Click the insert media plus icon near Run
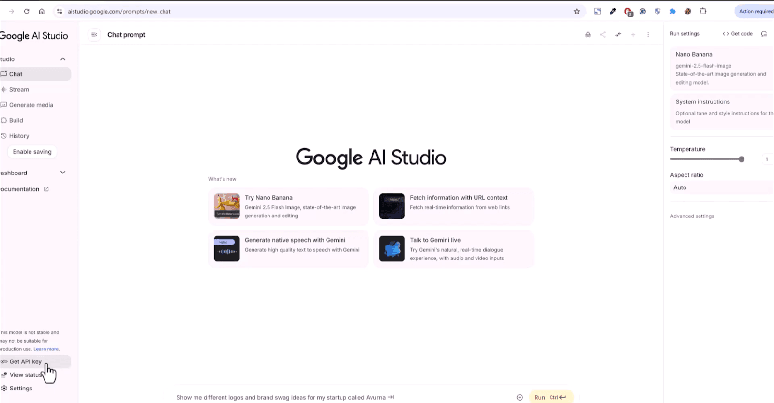The height and width of the screenshot is (403, 774). (x=520, y=397)
